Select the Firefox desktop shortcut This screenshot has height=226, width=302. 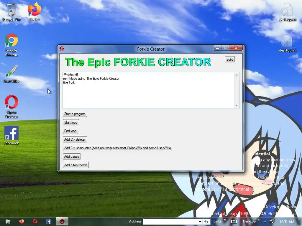[x=34, y=12]
